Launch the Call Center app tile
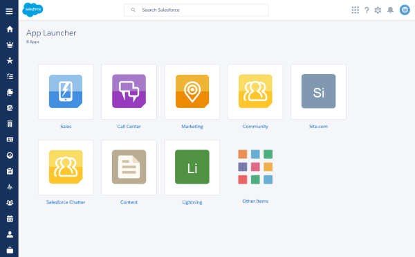The width and height of the screenshot is (415, 257). click(129, 91)
